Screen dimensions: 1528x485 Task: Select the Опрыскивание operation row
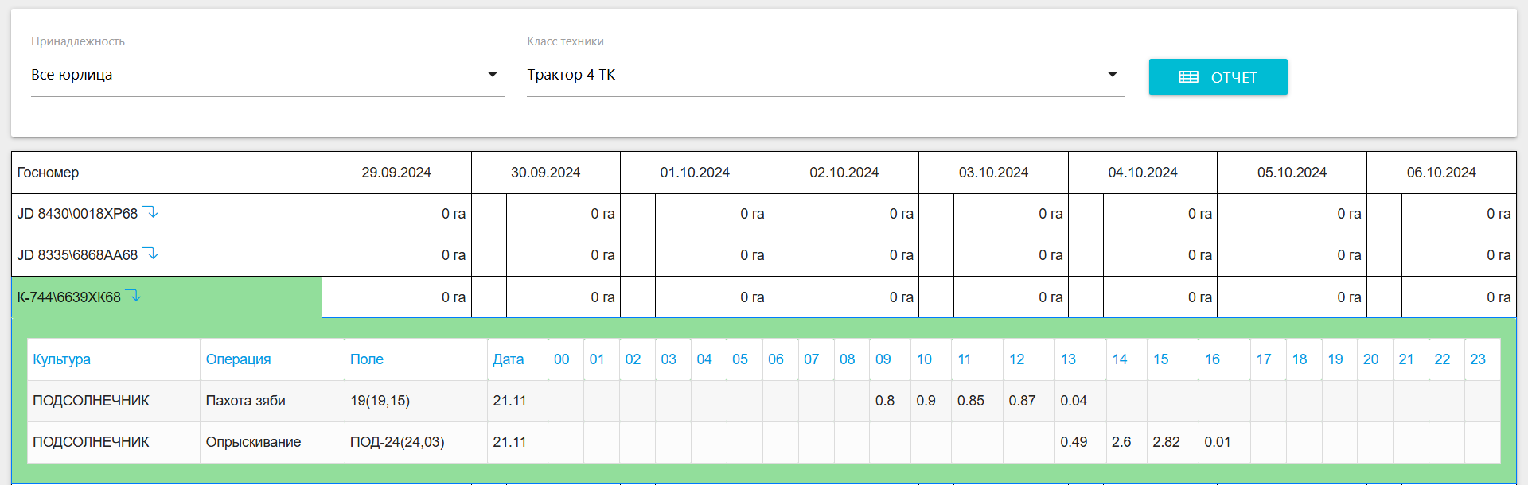click(253, 442)
